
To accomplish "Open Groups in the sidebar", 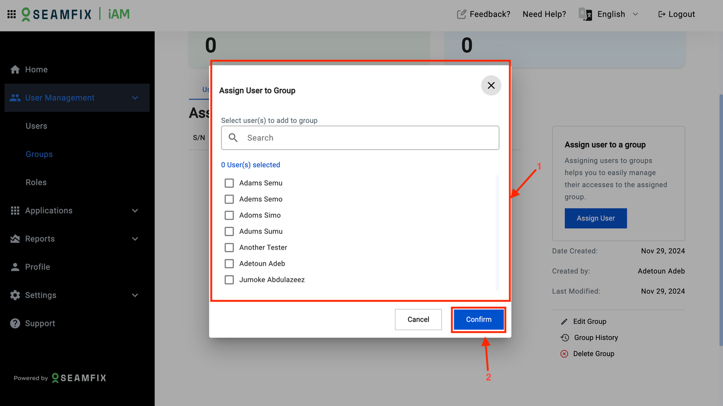I will [39, 154].
